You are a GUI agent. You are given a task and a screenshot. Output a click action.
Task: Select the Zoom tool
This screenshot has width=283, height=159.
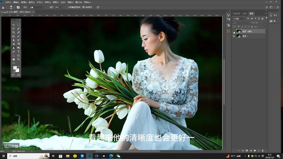tap(18, 59)
